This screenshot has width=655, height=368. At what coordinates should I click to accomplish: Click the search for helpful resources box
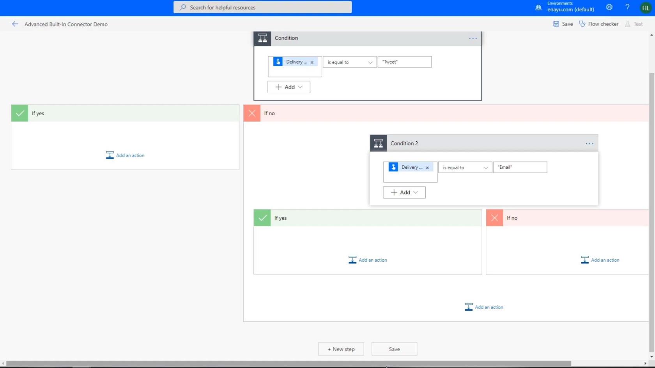[262, 7]
